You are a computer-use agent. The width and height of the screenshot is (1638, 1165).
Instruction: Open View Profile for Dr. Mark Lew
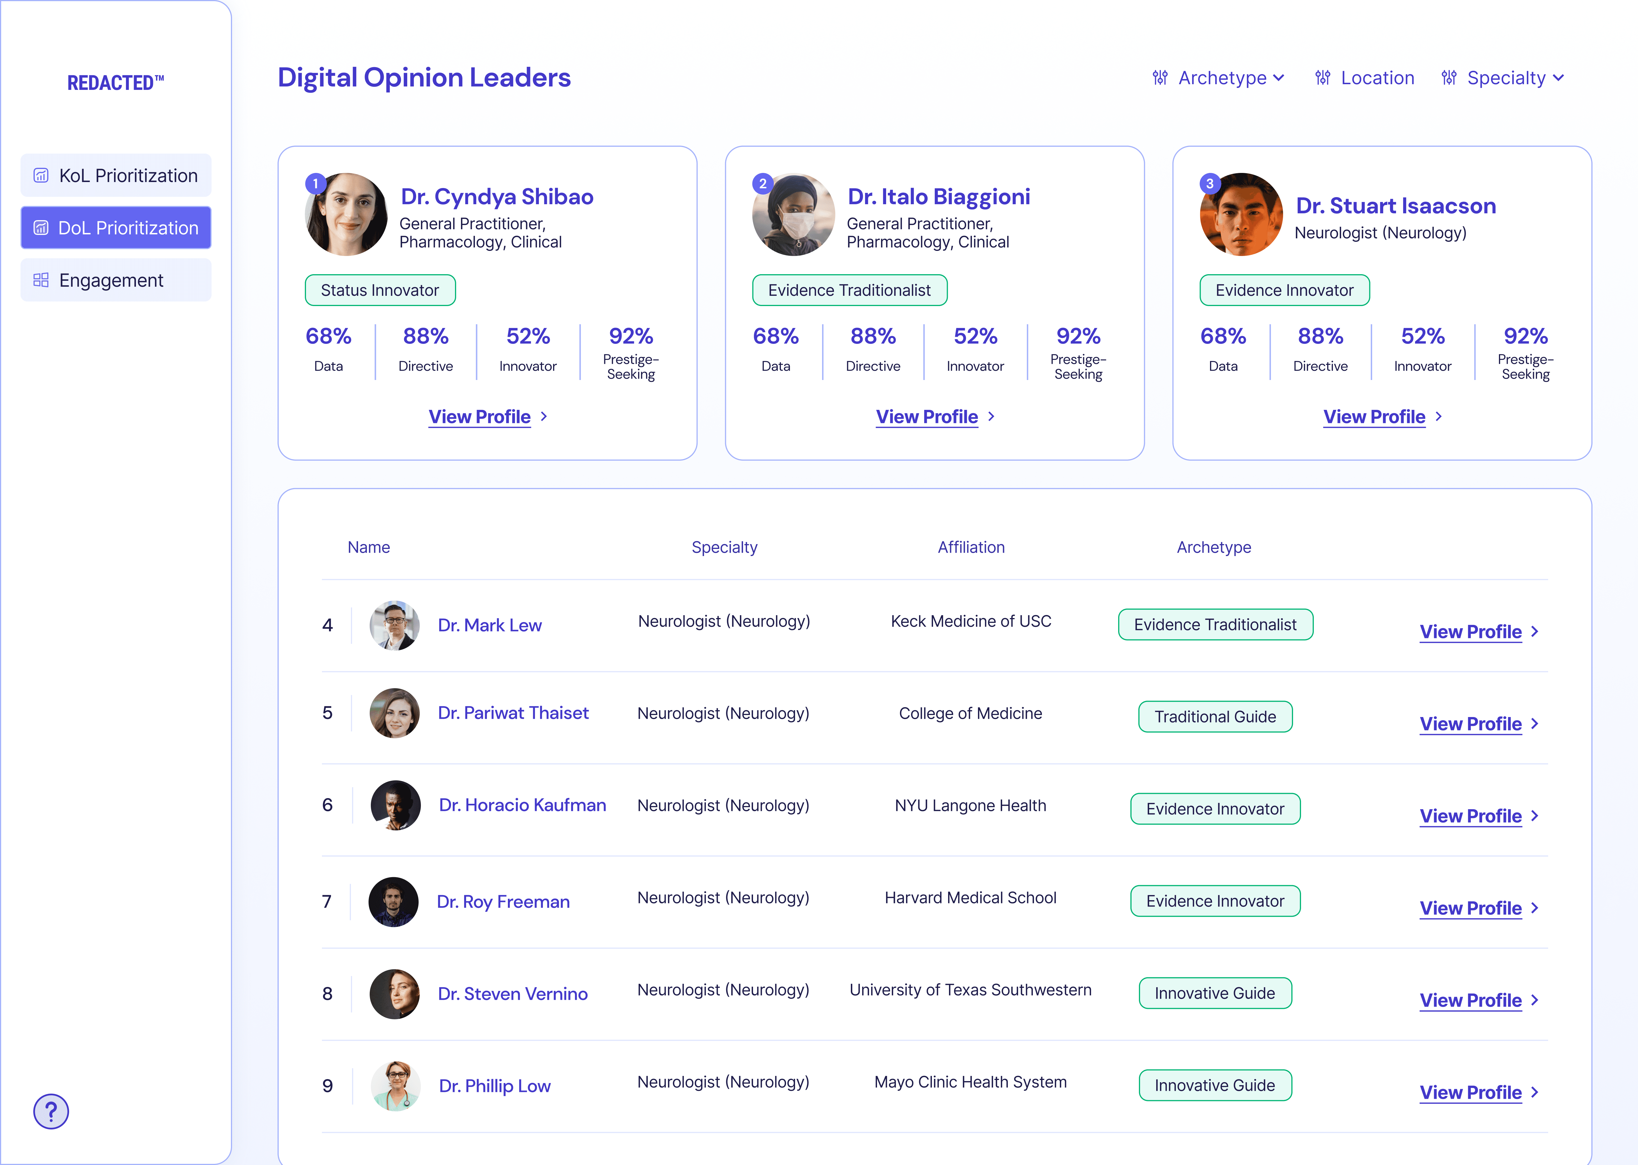point(1471,632)
